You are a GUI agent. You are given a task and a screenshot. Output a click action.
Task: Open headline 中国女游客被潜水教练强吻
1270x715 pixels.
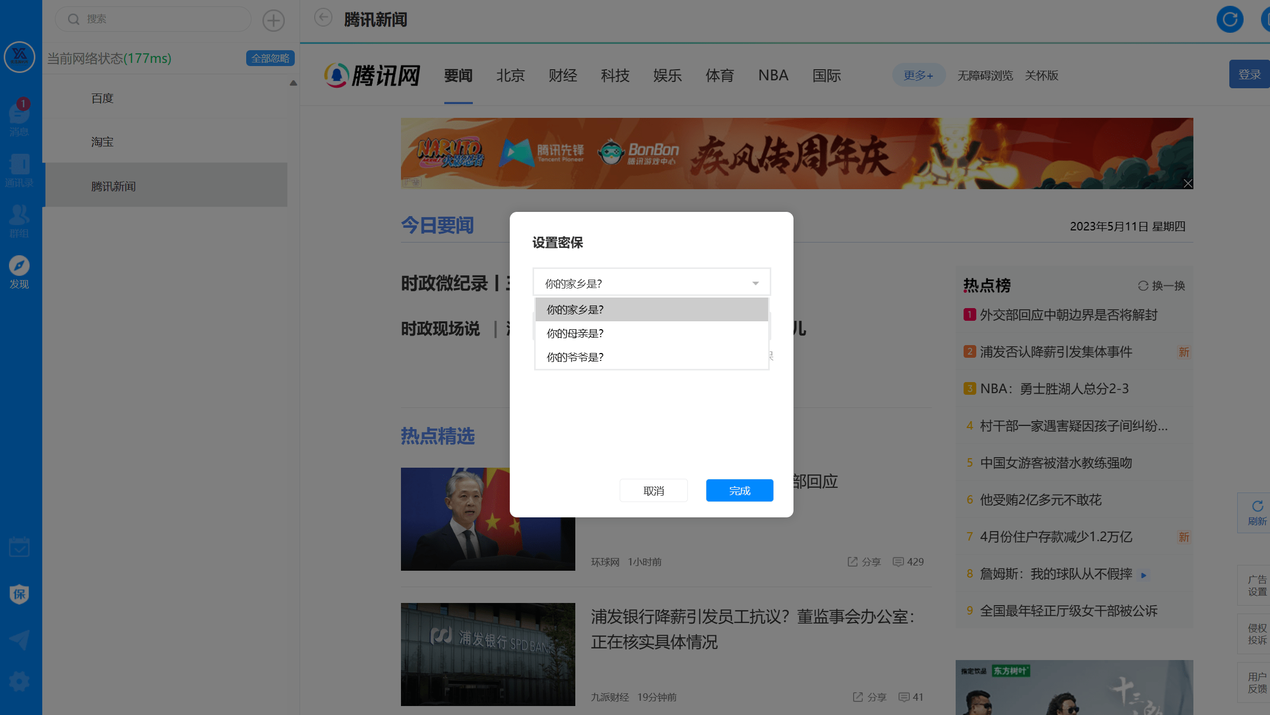tap(1056, 463)
